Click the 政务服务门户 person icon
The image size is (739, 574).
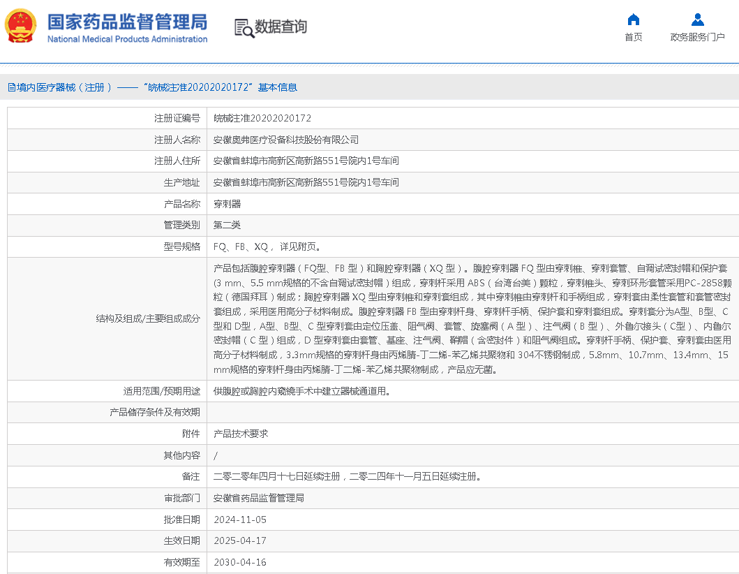tap(697, 20)
